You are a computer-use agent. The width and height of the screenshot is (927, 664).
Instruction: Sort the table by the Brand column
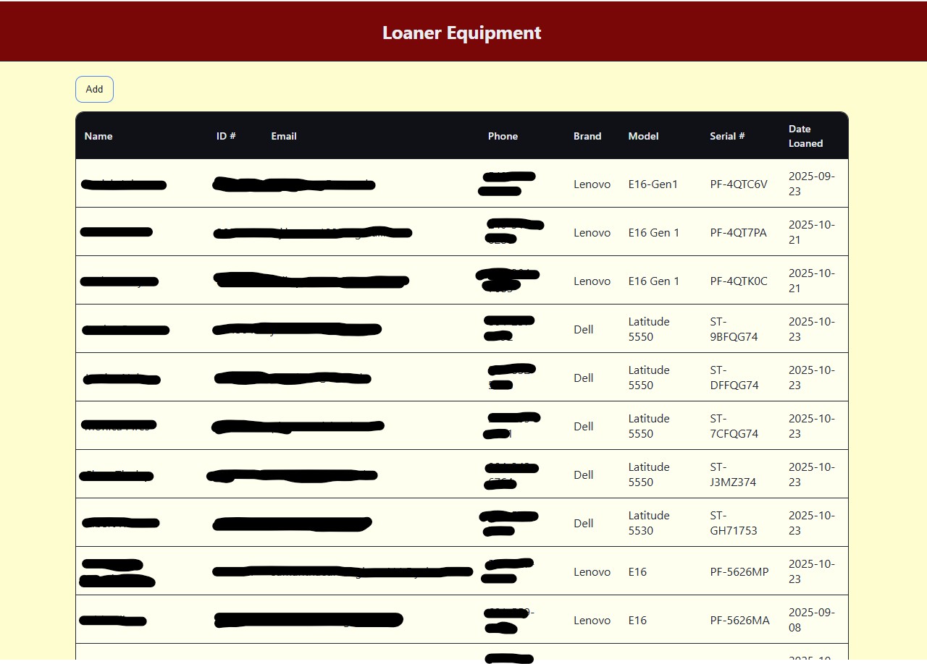tap(587, 136)
